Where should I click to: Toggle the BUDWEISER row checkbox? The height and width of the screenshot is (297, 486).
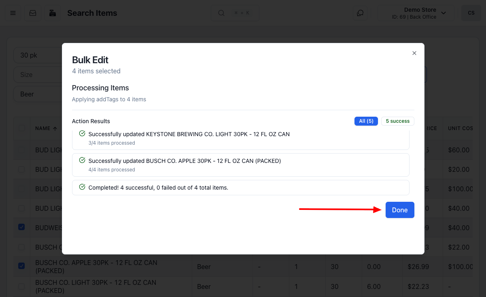coord(21,227)
